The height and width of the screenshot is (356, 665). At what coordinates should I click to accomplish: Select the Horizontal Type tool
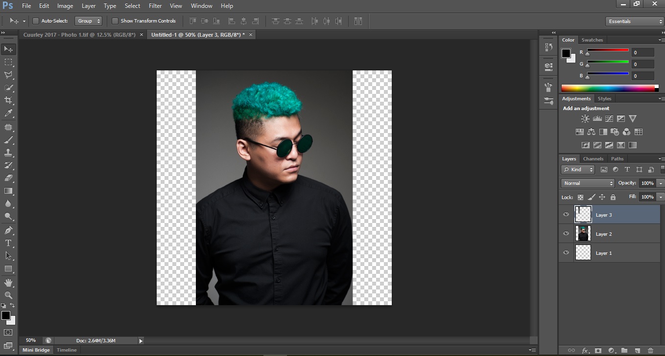coord(8,243)
